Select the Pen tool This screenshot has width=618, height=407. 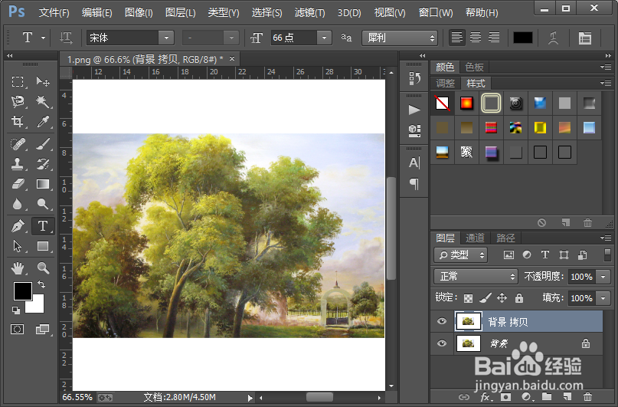tap(18, 226)
